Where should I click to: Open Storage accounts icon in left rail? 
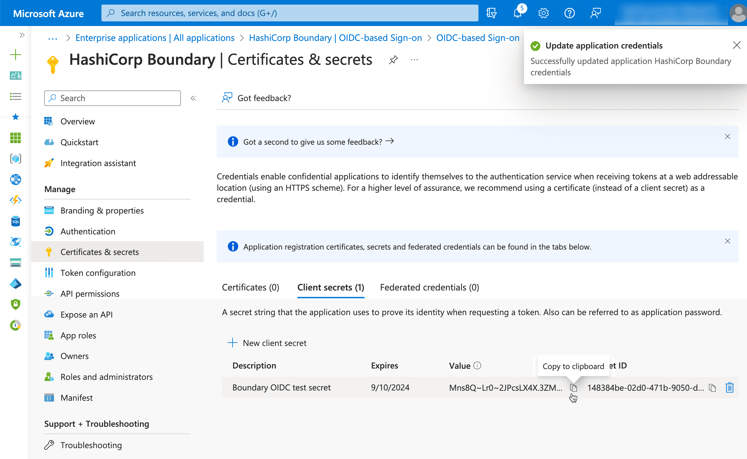pos(15,263)
